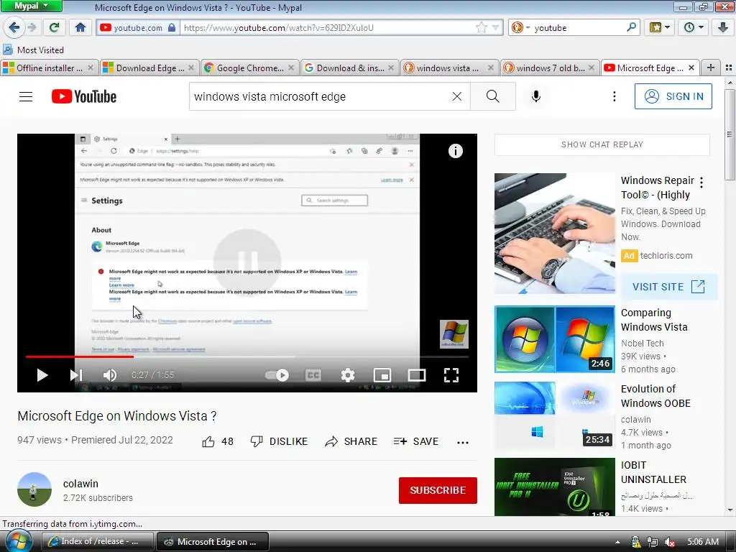Clear the YouTube search text with X

click(456, 97)
